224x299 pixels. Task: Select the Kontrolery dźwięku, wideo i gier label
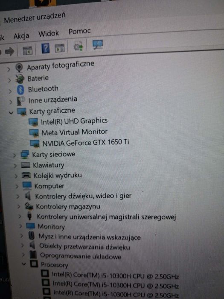tap(83, 196)
